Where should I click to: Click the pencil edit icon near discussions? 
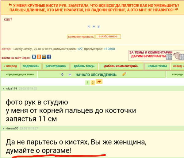pos(124,74)
